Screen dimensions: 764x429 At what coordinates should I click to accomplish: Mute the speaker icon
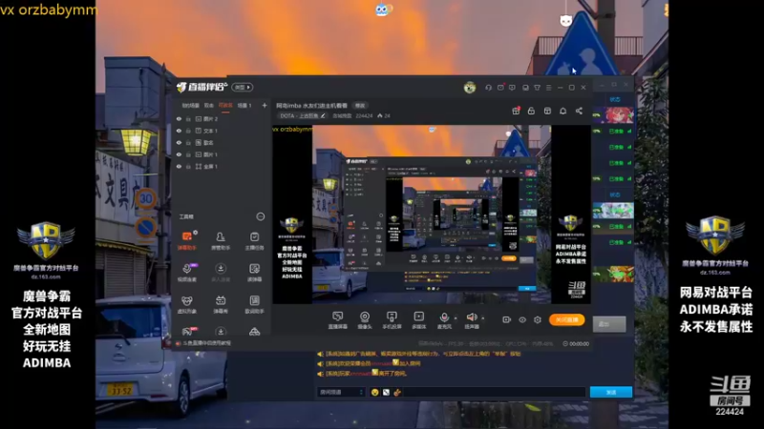tap(471, 317)
